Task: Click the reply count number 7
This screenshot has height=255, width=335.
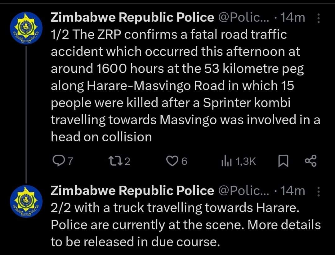Action: coord(70,161)
